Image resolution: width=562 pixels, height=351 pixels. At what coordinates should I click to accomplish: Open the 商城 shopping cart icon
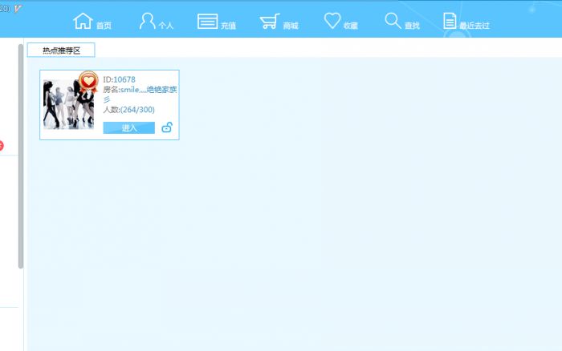pos(269,22)
